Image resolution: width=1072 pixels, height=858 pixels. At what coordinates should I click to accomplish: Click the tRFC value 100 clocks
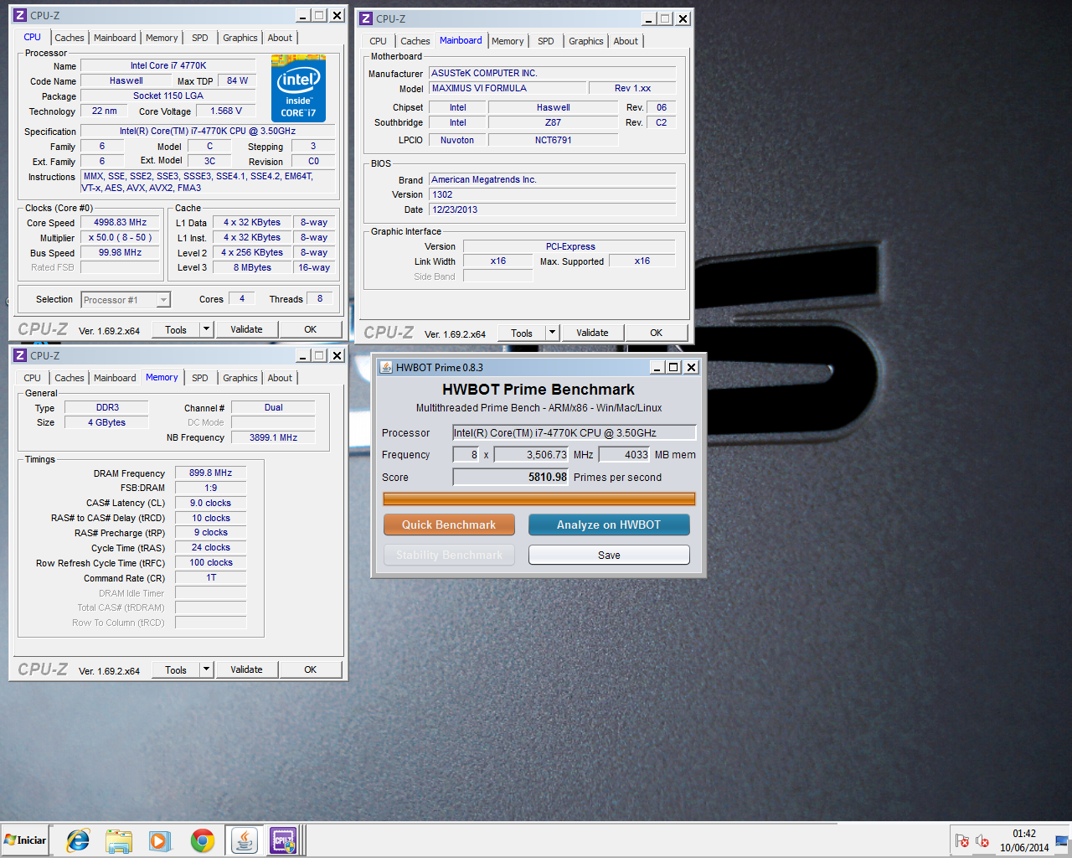pos(210,562)
